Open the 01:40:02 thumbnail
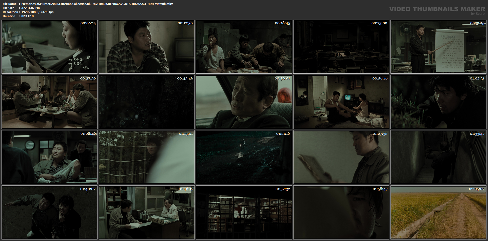Screen dimensions: 488x241 click(x=49, y=213)
